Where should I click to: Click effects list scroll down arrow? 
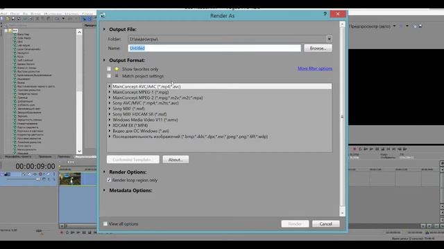(79, 151)
